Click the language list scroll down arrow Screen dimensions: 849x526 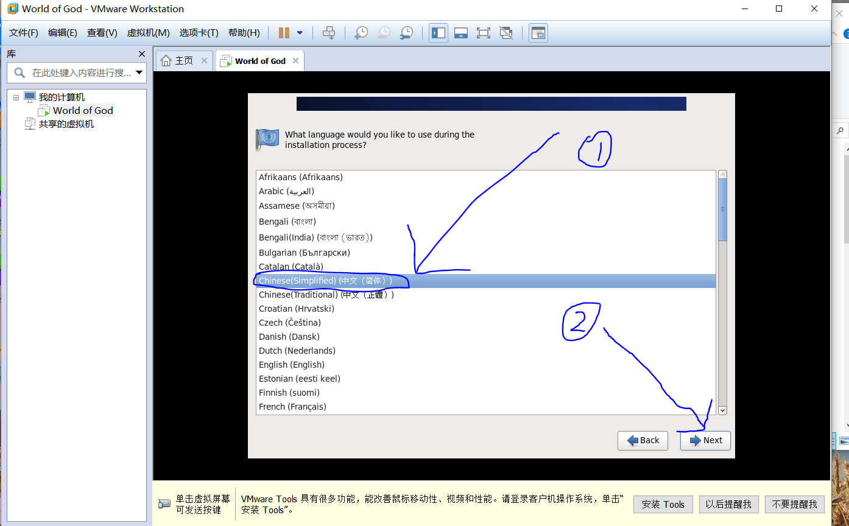point(722,410)
